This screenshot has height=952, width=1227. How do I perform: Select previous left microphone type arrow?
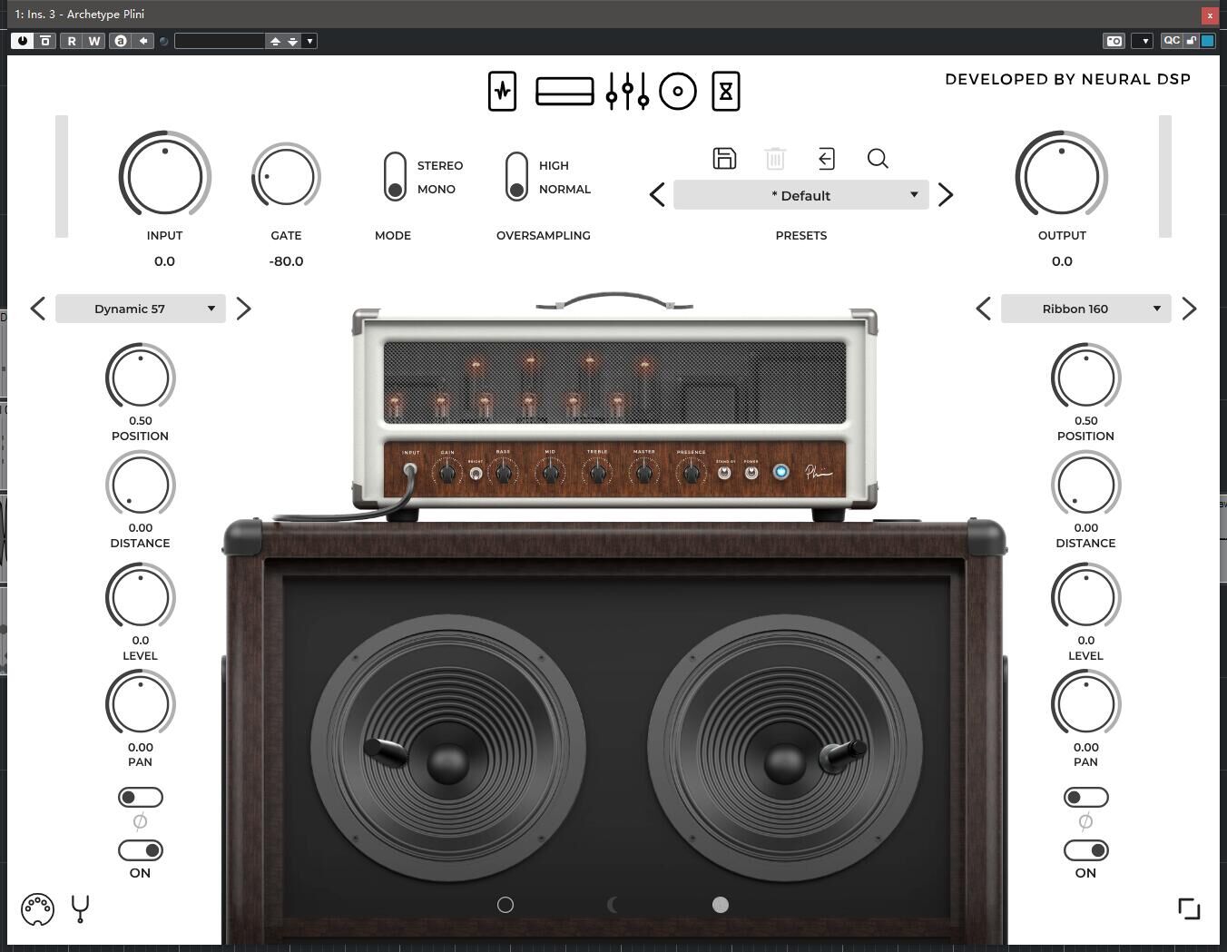coord(38,309)
